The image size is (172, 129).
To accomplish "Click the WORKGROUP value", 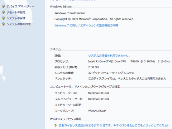I will click(x=97, y=111).
